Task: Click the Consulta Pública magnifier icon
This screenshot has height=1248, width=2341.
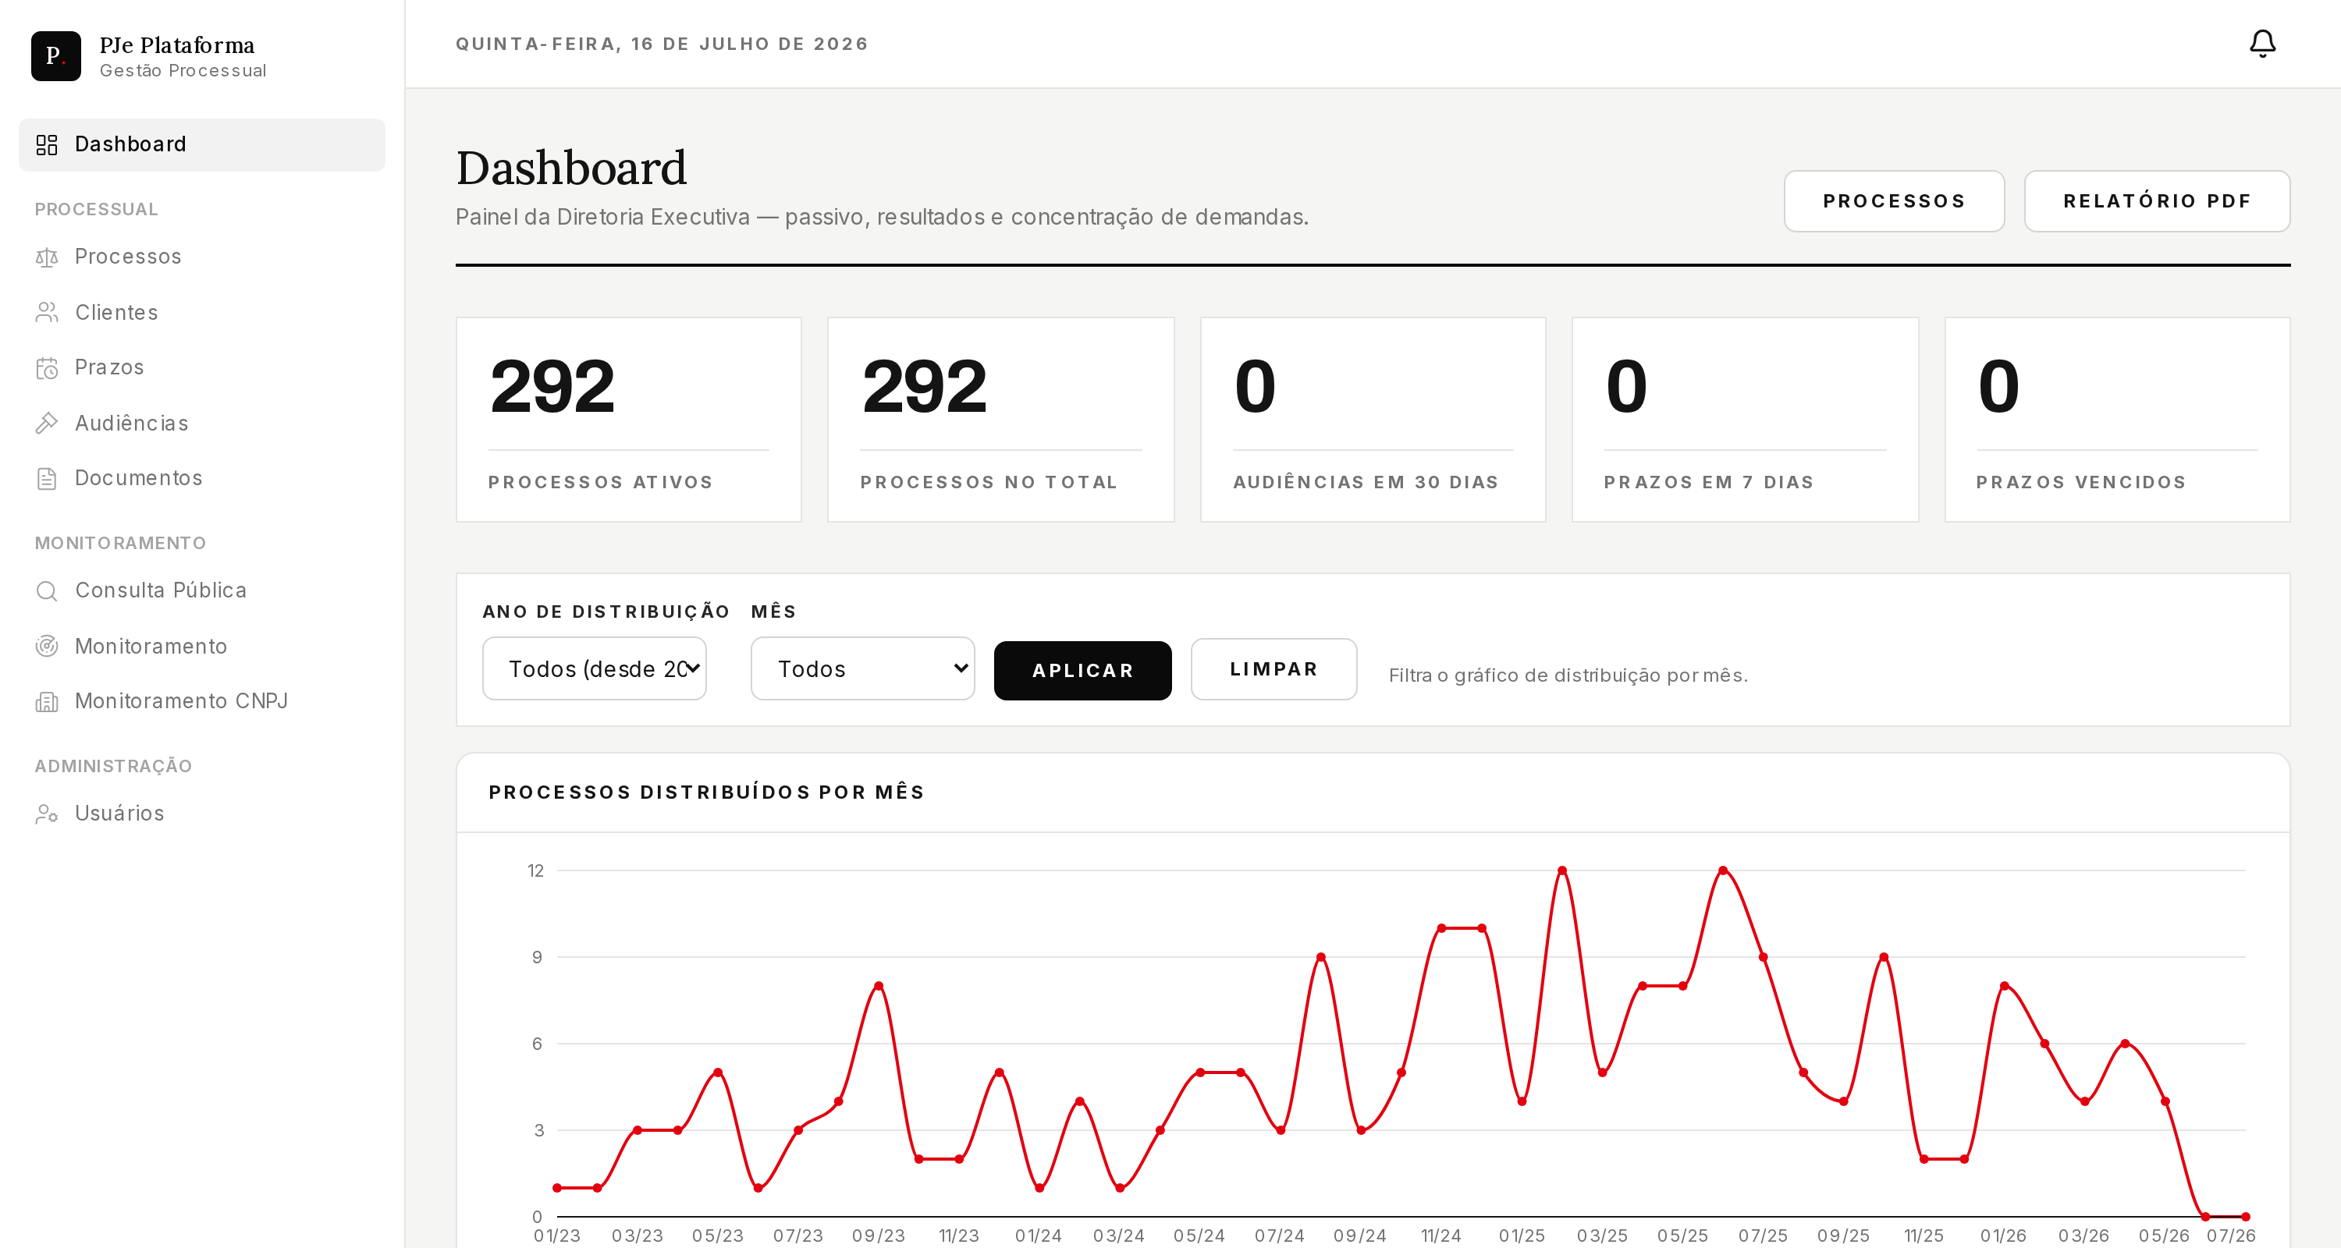Action: 46,591
